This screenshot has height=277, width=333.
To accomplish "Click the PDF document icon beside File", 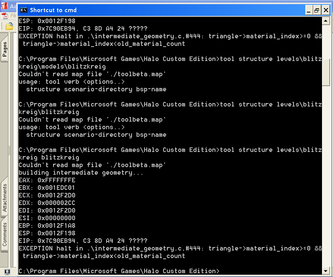I will tap(5, 16).
